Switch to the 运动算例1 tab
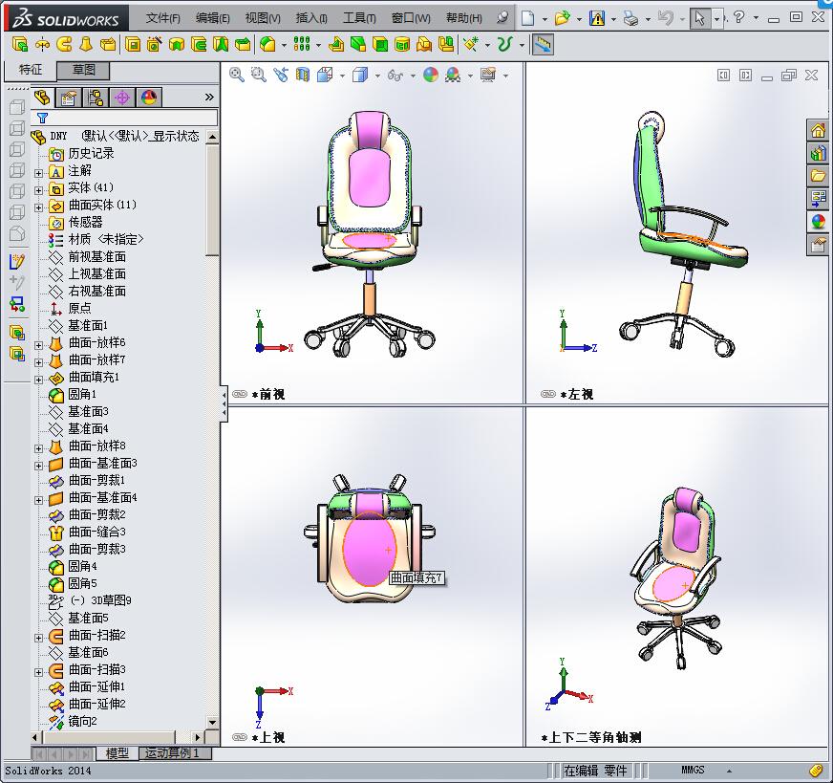833x783 pixels. (x=176, y=753)
